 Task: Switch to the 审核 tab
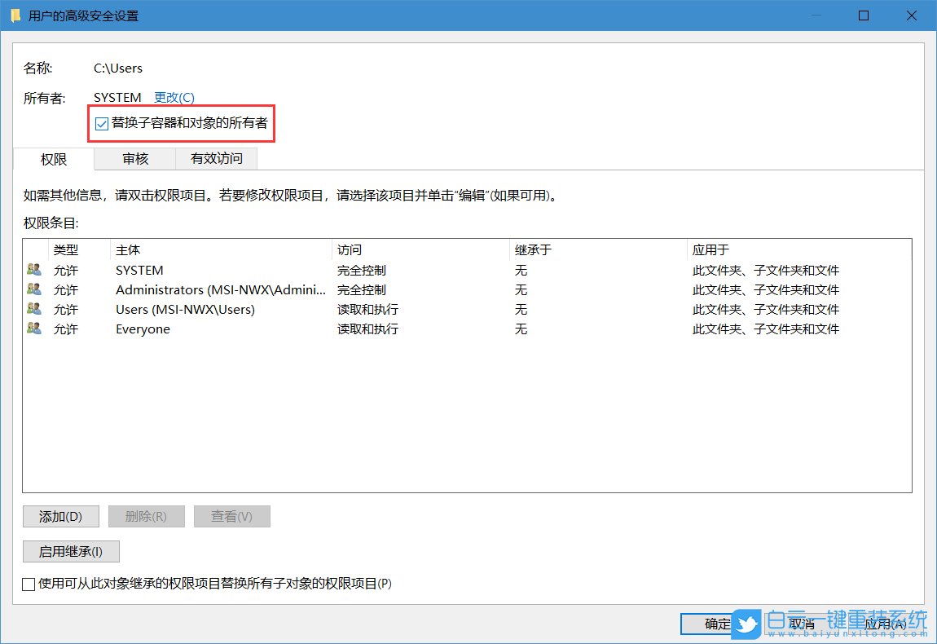(x=134, y=159)
